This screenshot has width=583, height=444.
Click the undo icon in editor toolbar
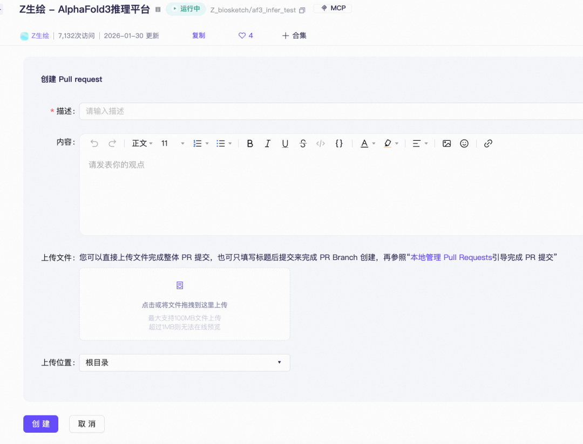coord(94,144)
